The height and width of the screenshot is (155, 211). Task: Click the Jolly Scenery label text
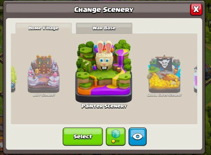tap(44, 95)
